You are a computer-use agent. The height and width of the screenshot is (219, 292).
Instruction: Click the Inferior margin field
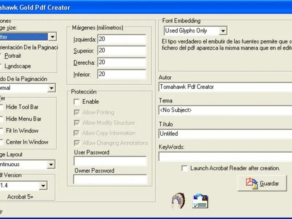(x=122, y=74)
